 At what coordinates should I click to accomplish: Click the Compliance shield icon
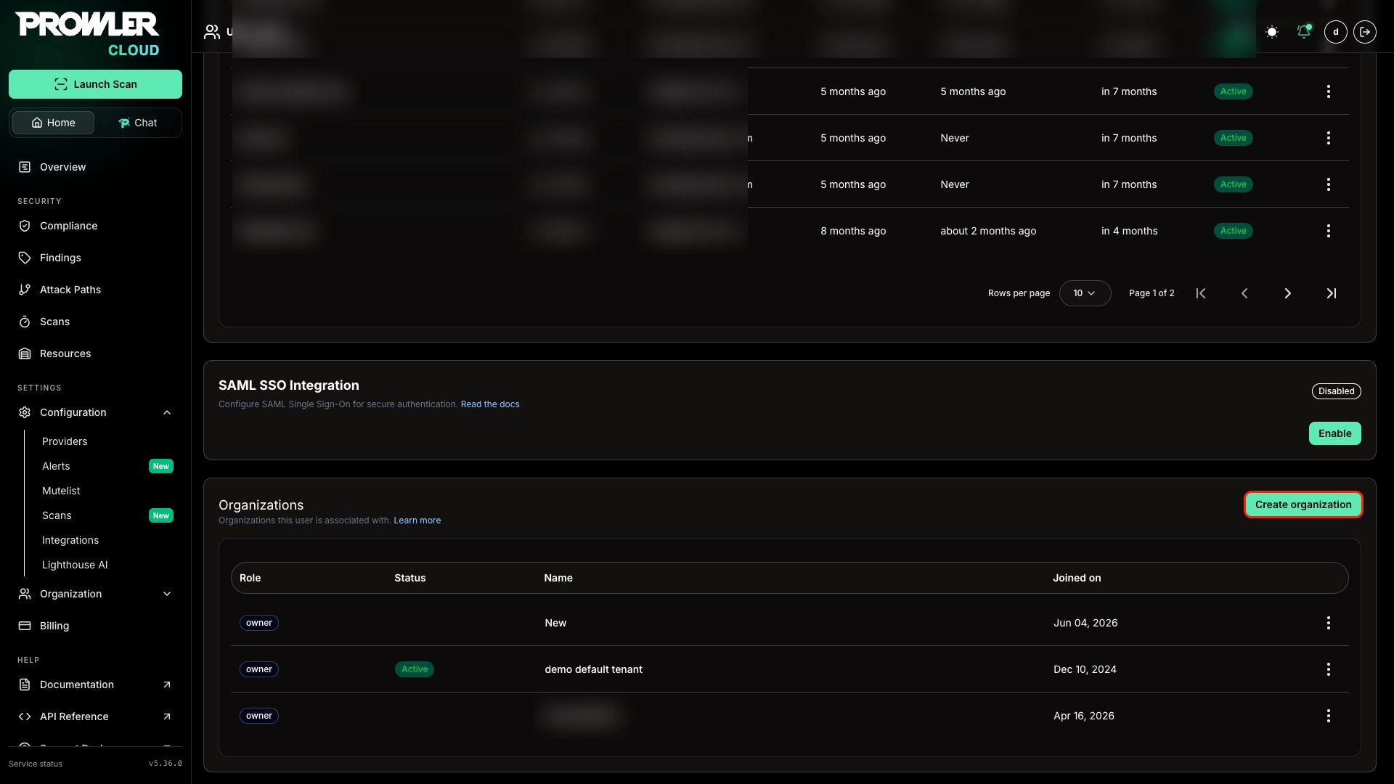click(25, 226)
